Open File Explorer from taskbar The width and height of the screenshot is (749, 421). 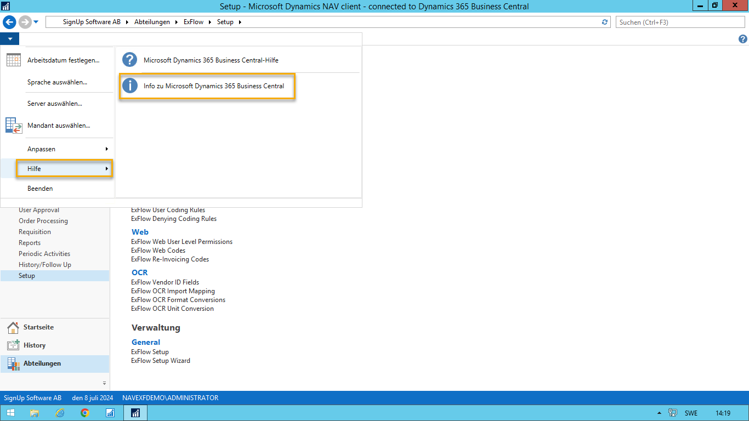[35, 413]
